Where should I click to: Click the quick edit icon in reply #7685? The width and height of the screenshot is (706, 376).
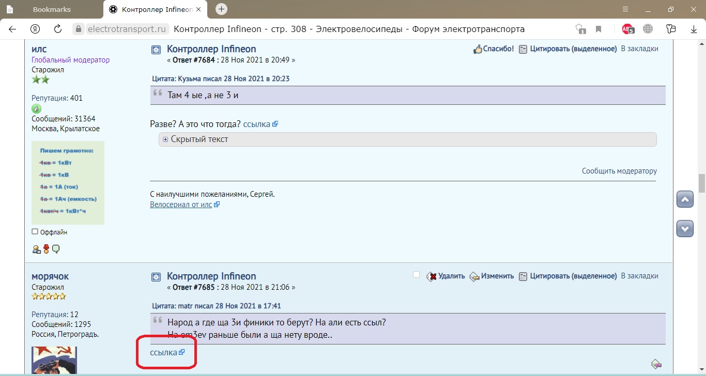[656, 364]
